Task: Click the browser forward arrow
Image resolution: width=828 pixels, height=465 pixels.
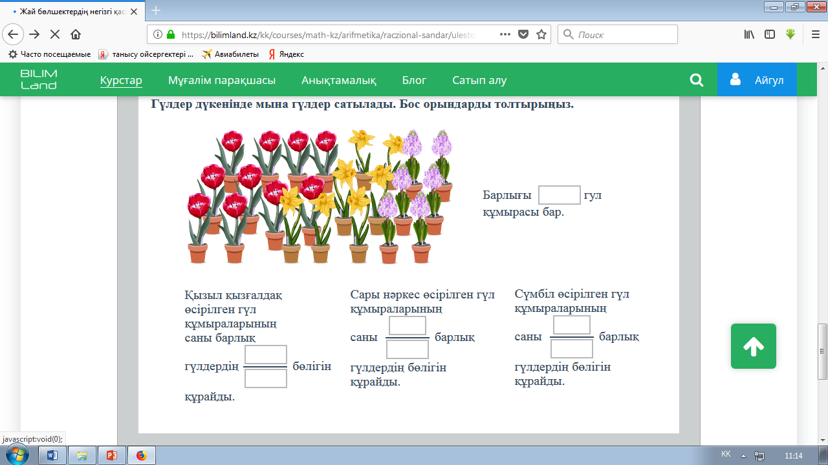Action: (34, 34)
